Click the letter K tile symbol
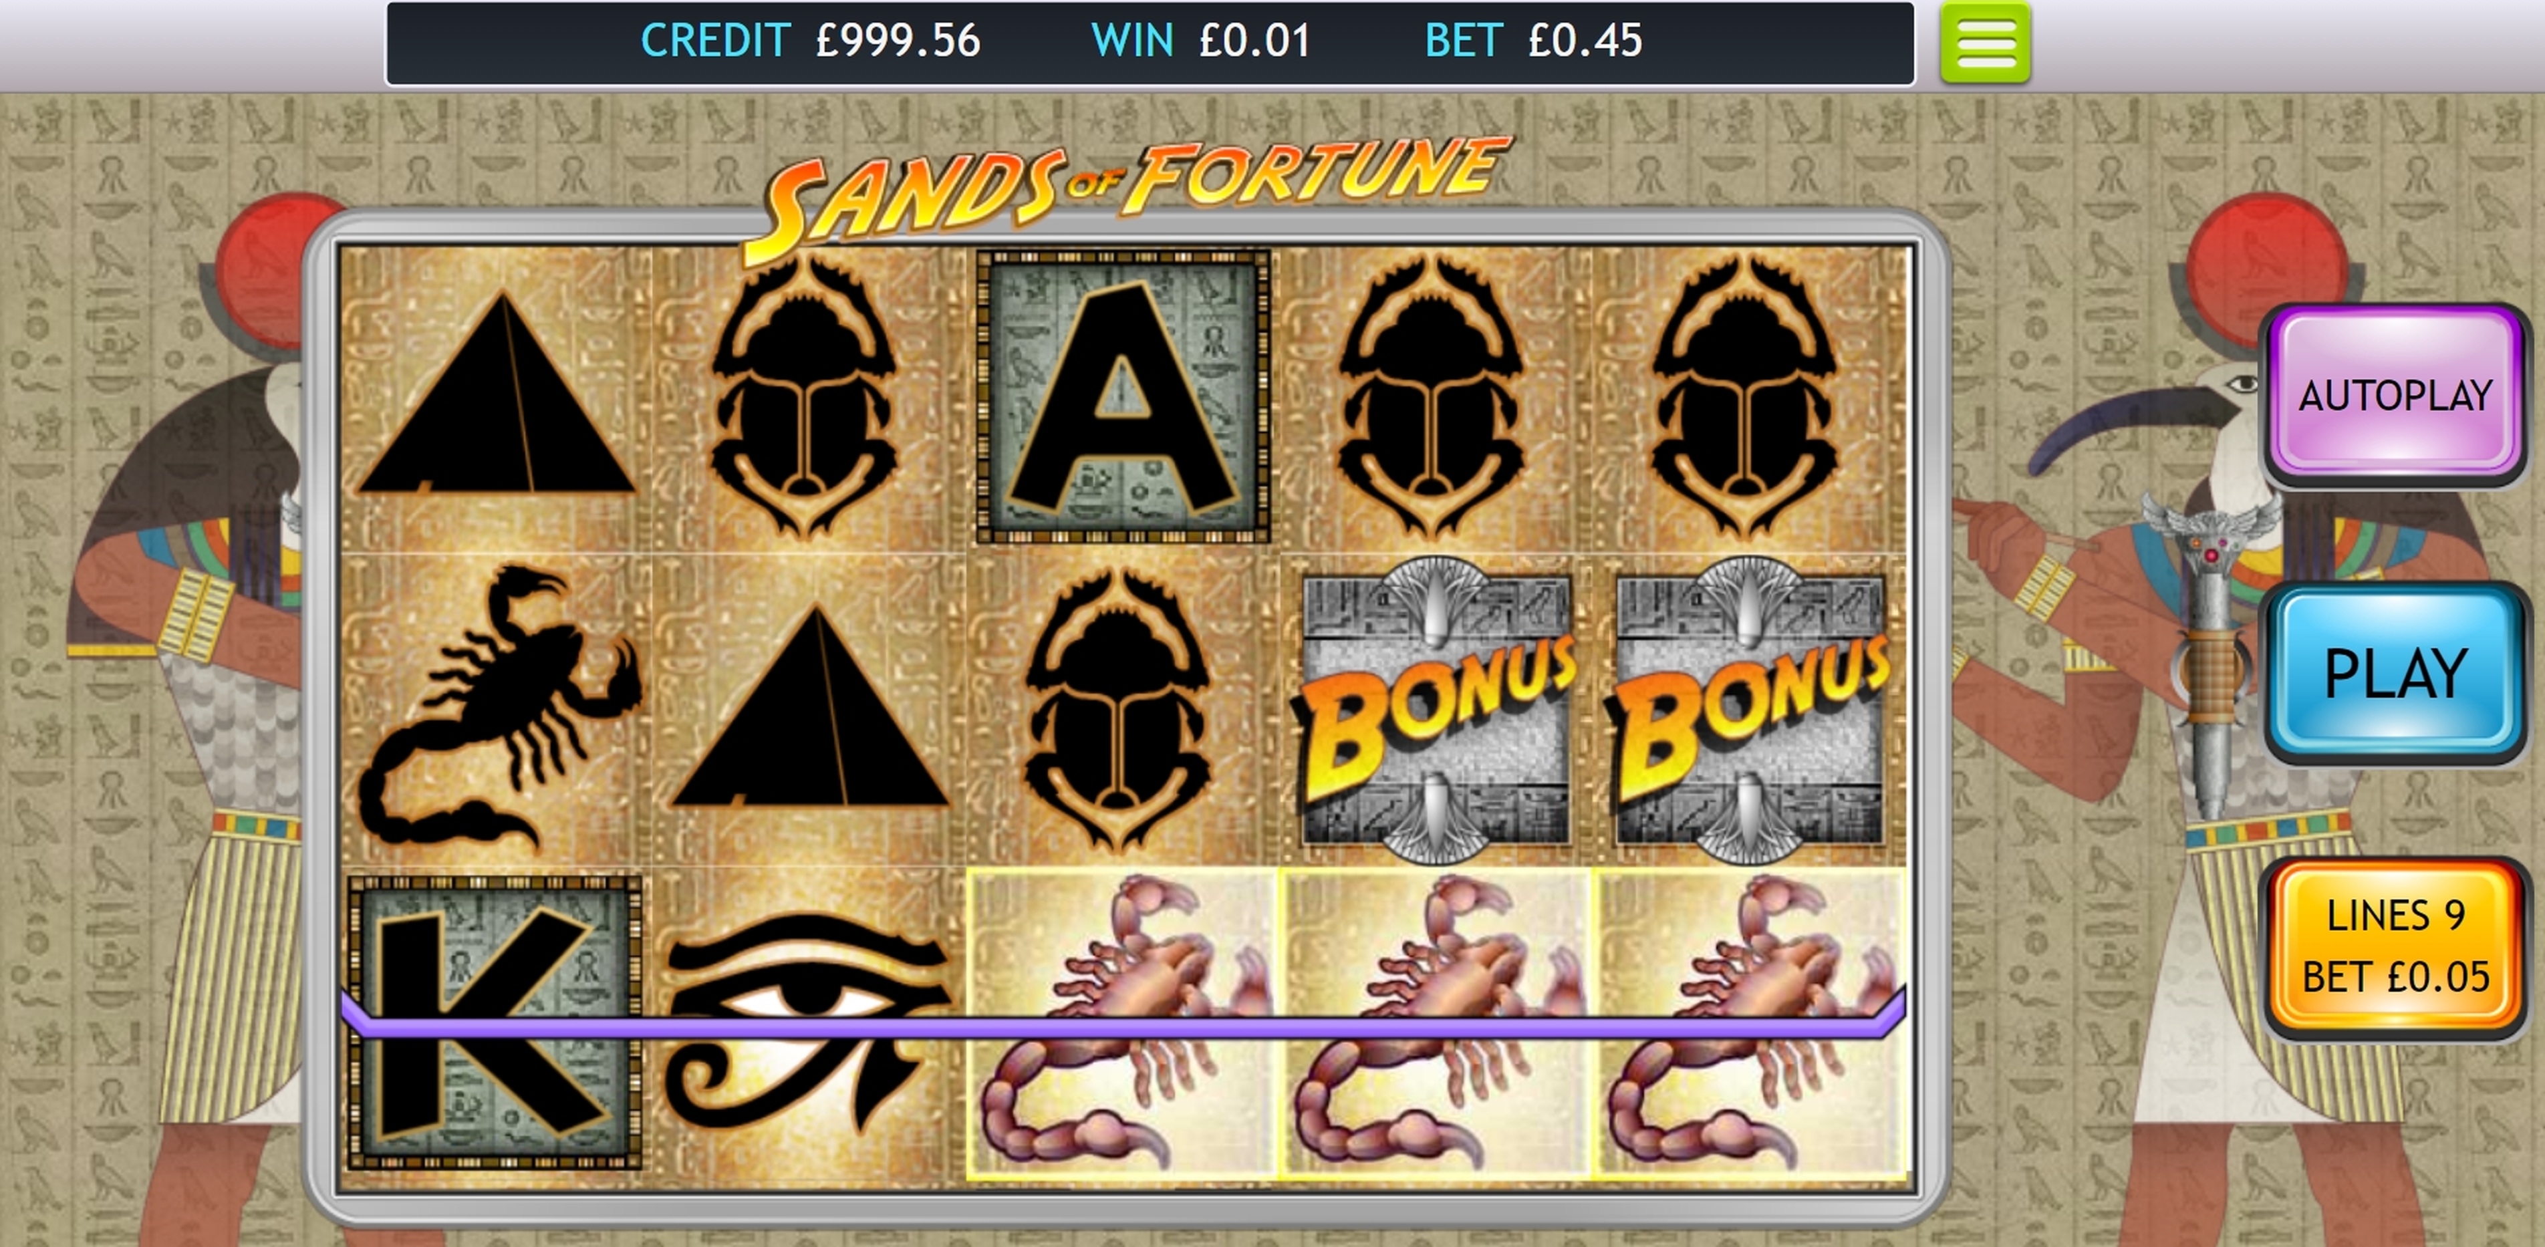 [x=495, y=1022]
